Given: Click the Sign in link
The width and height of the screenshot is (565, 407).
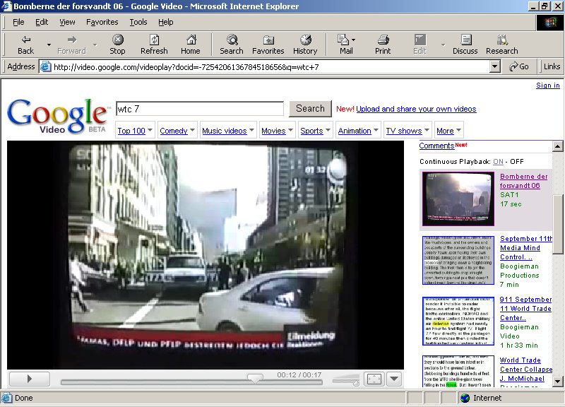Looking at the screenshot, I should click(548, 85).
